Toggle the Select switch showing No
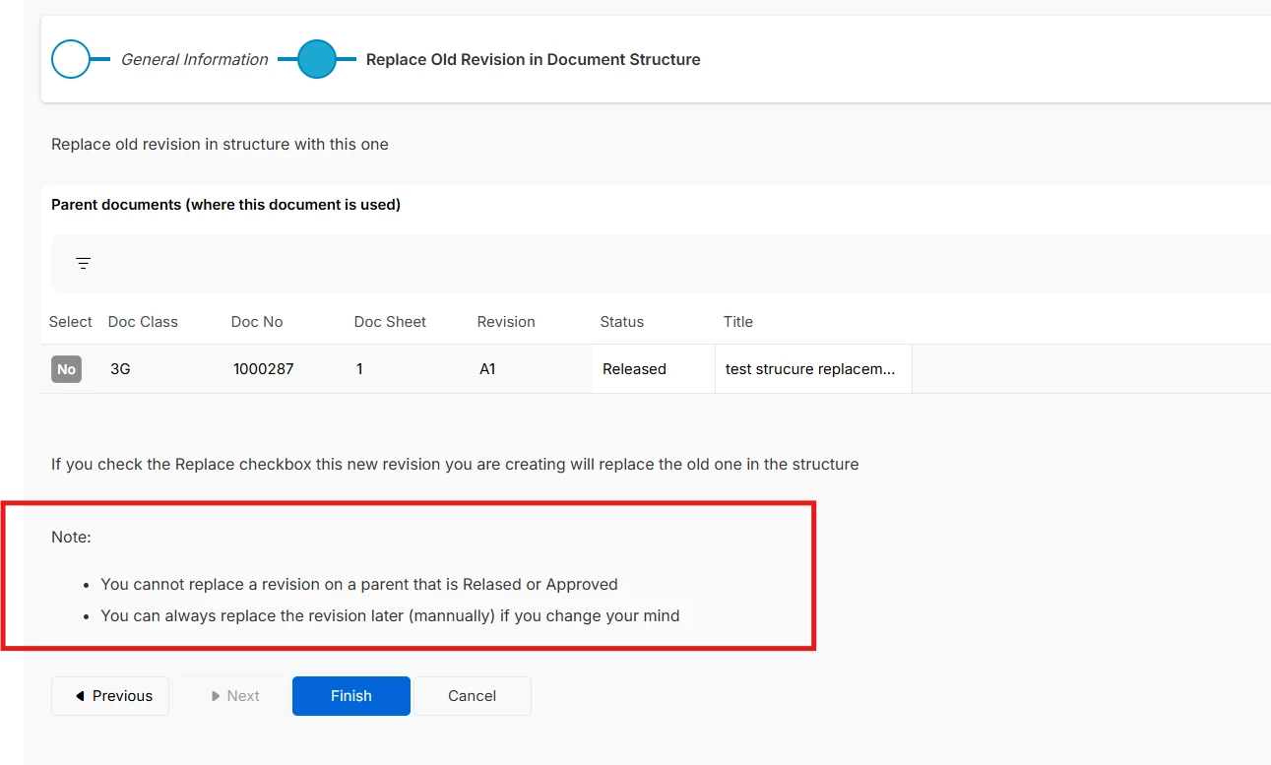The image size is (1271, 765). (x=66, y=369)
